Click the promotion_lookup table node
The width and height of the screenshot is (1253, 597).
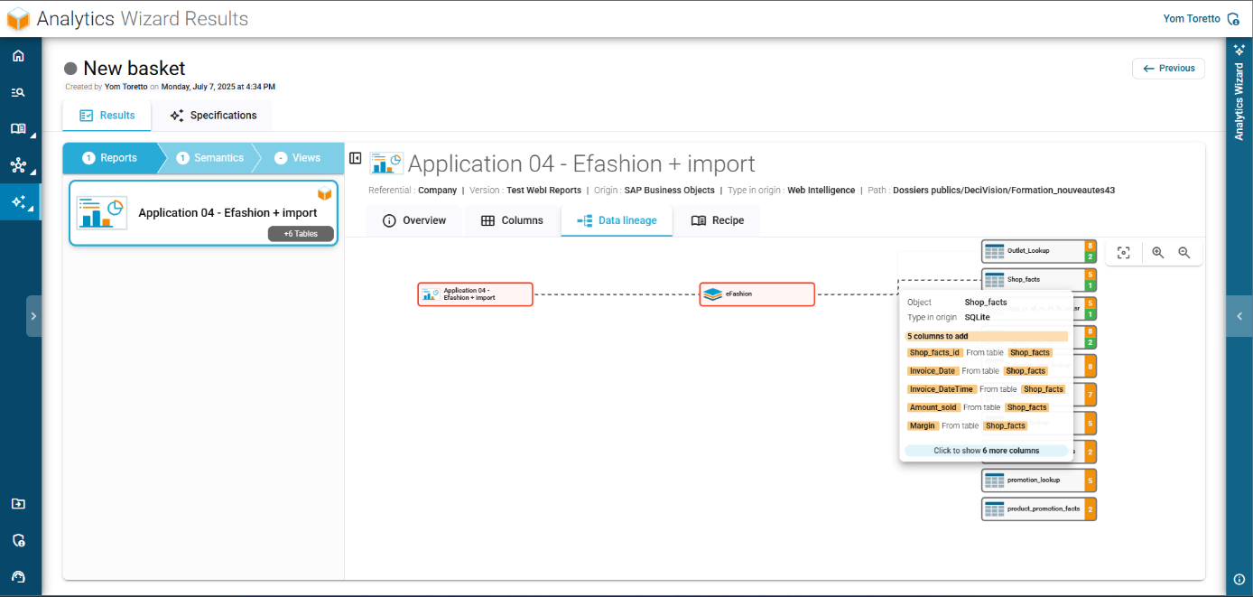pyautogui.click(x=1039, y=480)
